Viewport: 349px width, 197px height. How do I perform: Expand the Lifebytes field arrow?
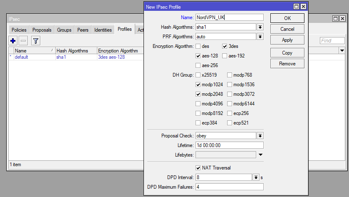click(260, 155)
